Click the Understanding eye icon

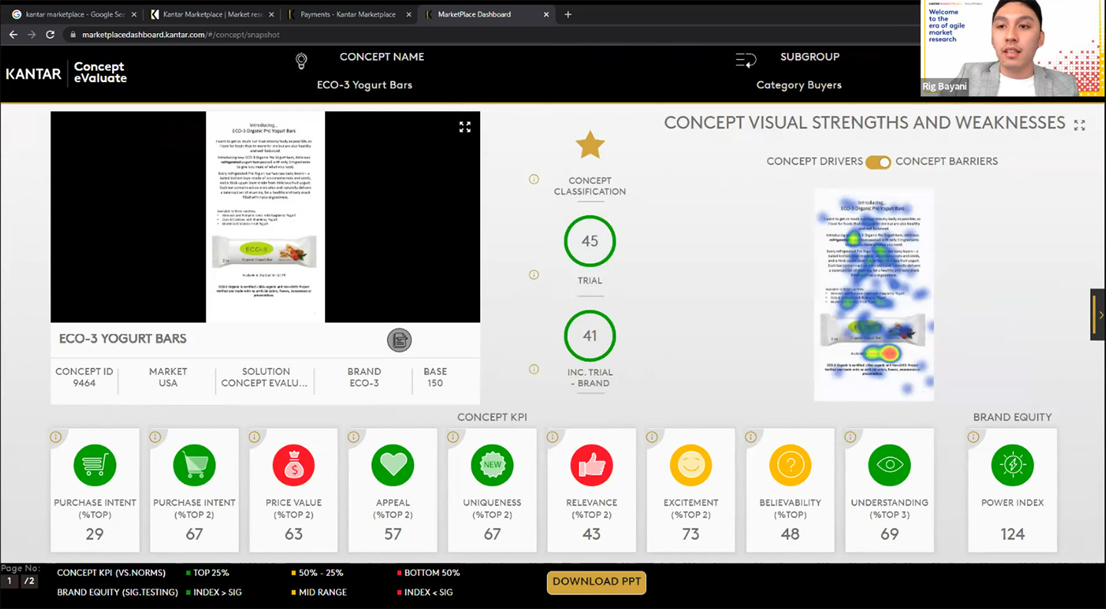[x=889, y=465]
